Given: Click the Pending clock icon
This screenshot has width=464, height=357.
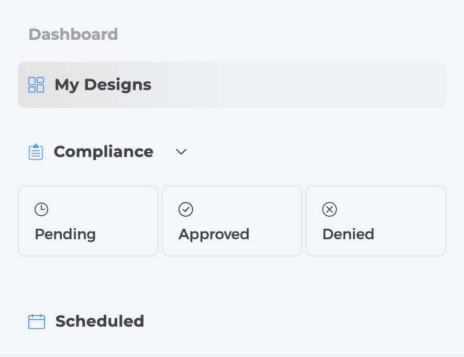Looking at the screenshot, I should click(x=41, y=209).
